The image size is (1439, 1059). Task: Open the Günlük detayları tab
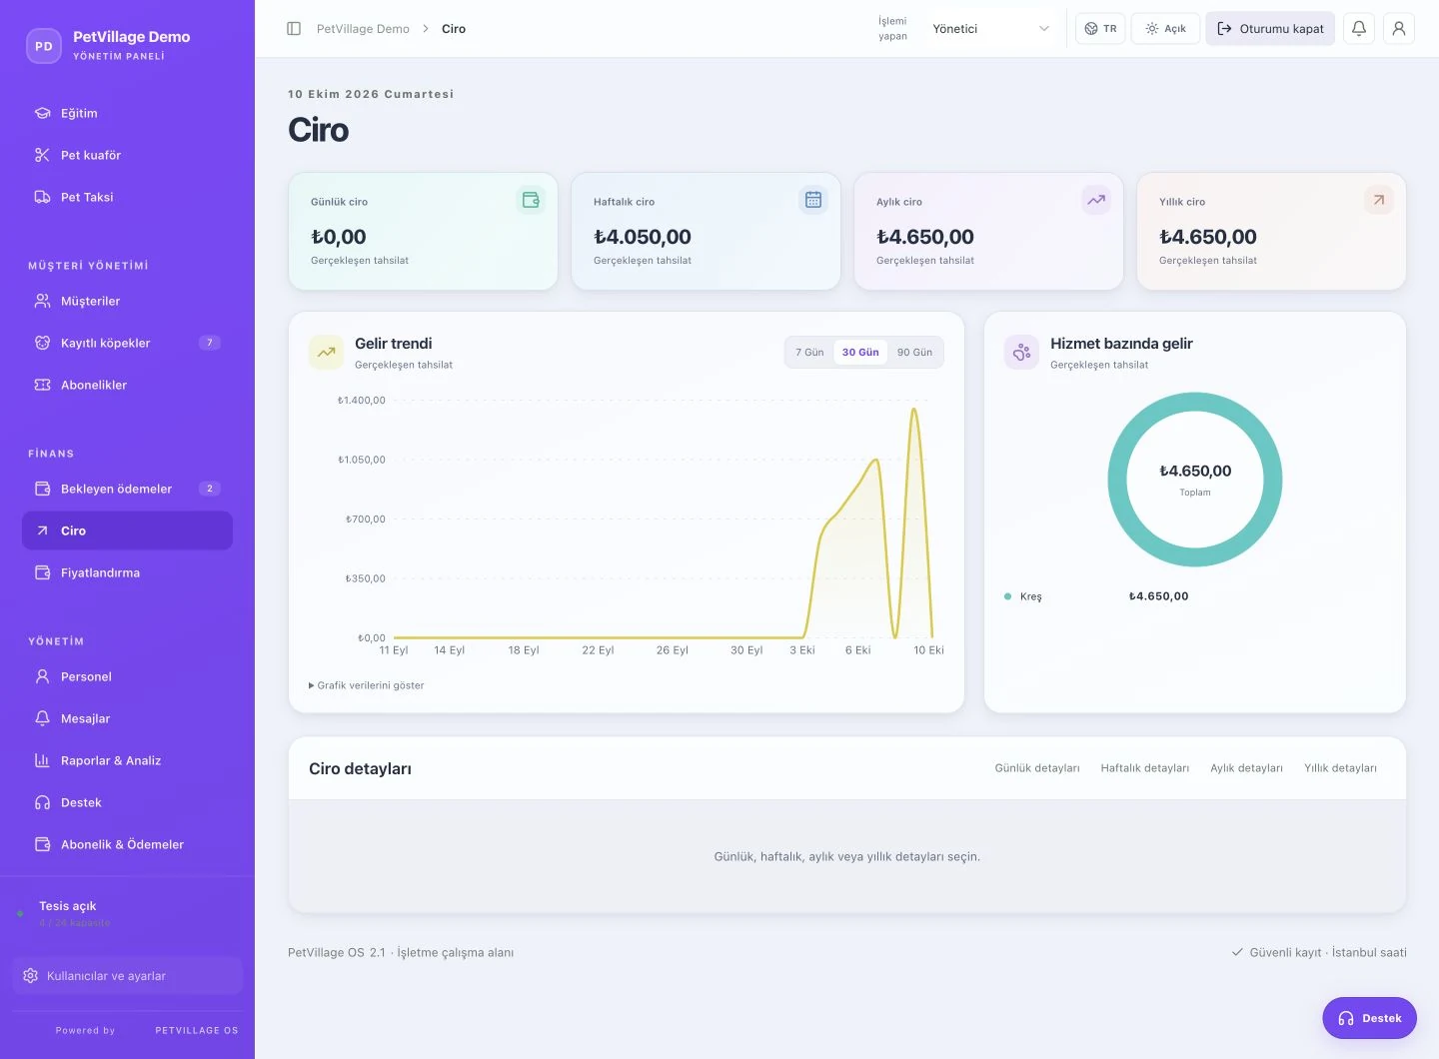pyautogui.click(x=1037, y=768)
